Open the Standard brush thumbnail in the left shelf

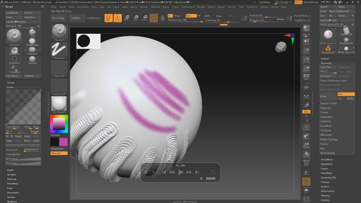tap(59, 33)
